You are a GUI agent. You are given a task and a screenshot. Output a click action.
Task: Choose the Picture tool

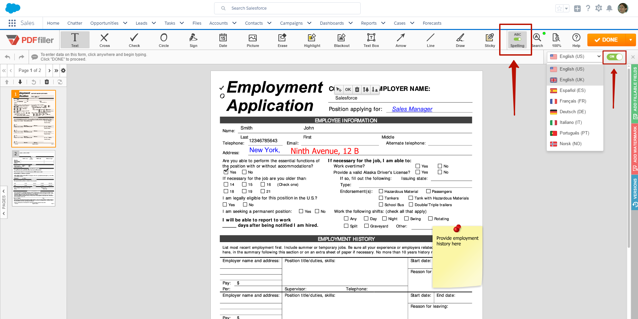(x=253, y=40)
